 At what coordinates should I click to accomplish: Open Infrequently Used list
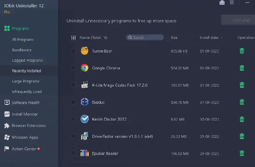[x=27, y=92]
